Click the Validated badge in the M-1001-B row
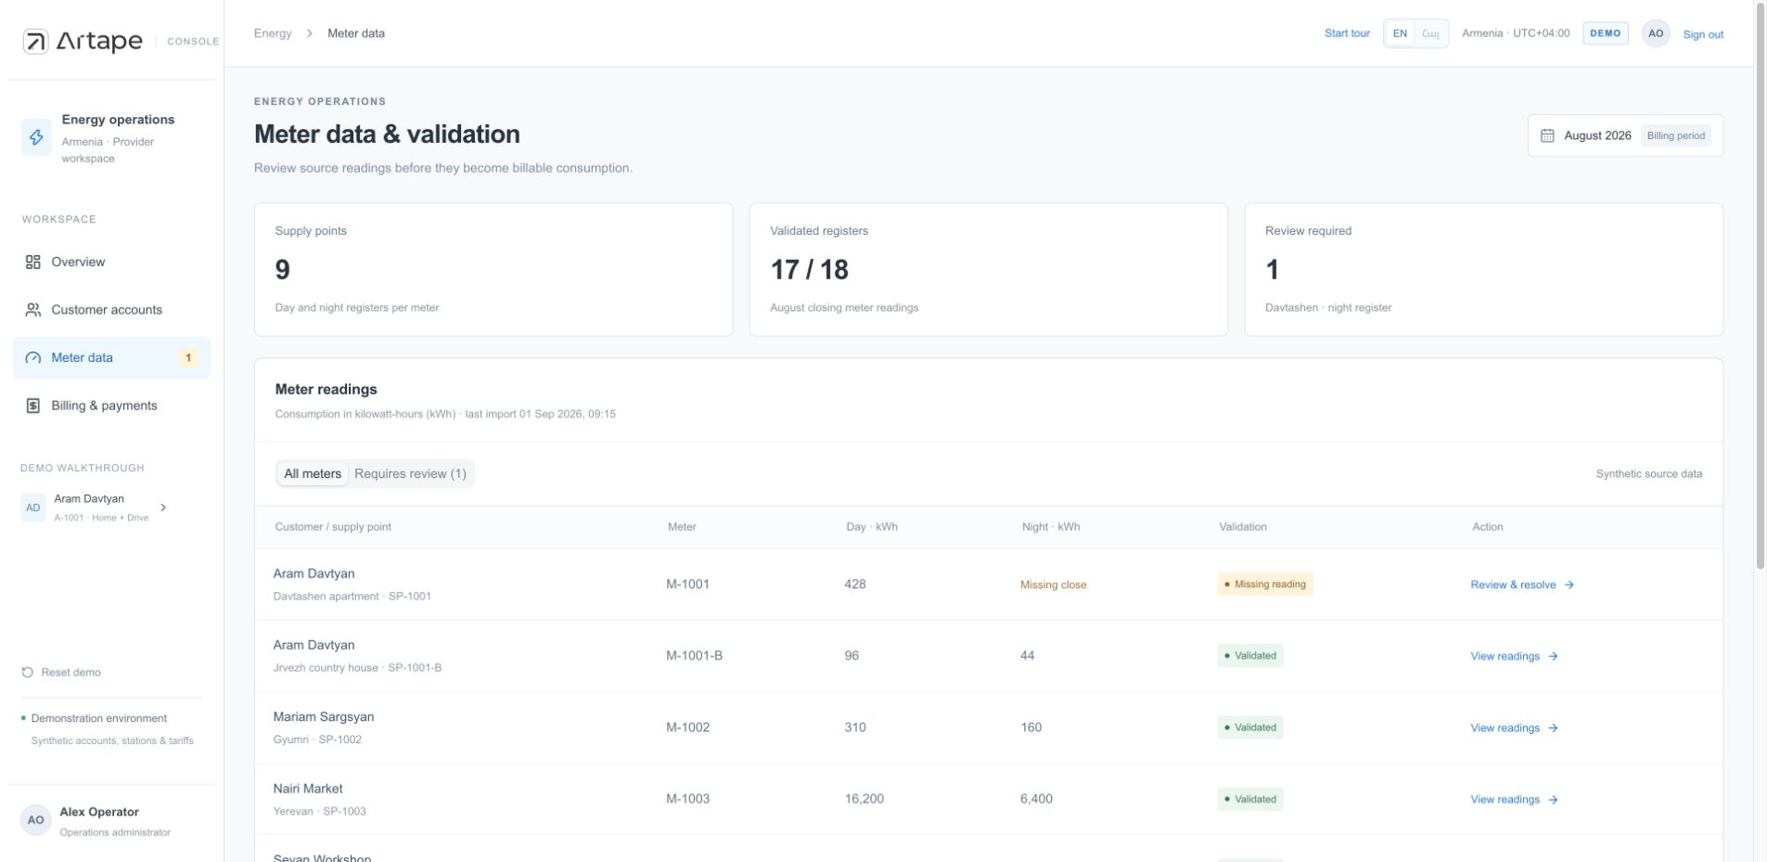1767x862 pixels. pos(1250,656)
